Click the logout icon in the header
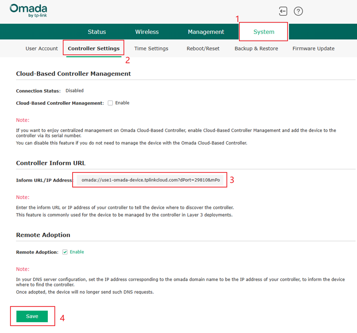Screen dimensions: 357x333 283,11
